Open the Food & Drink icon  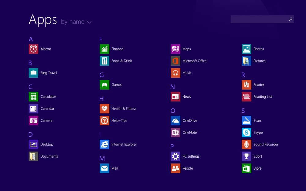click(x=104, y=61)
